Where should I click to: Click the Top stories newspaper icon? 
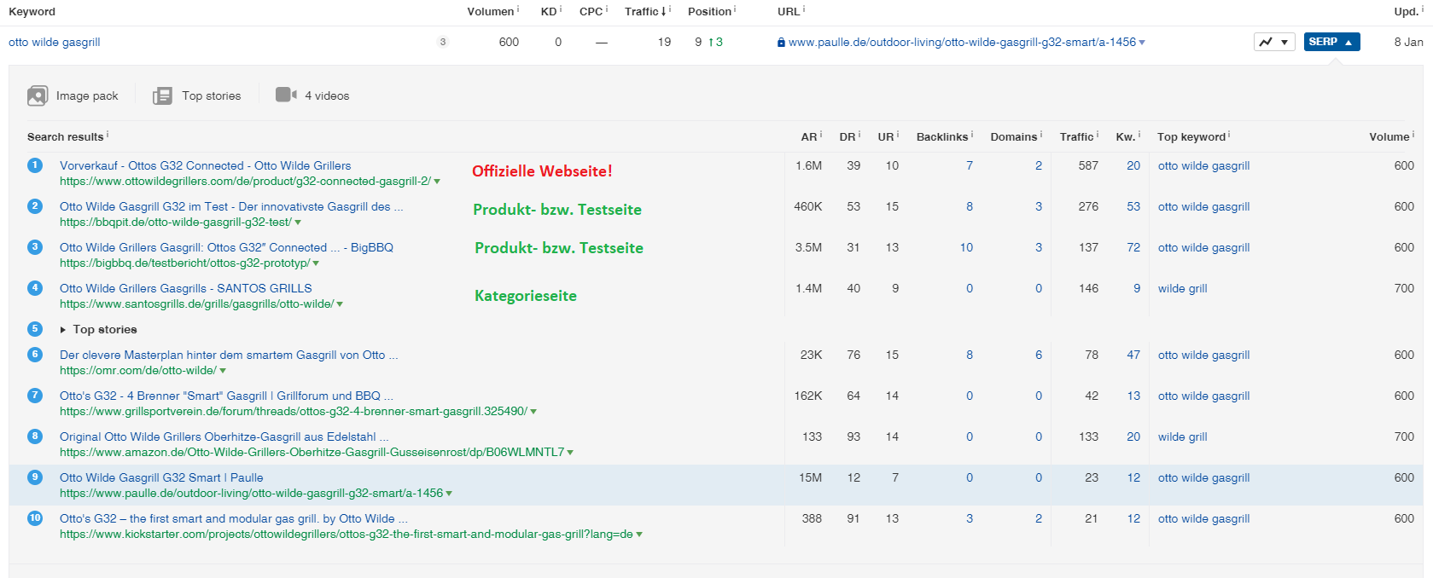pyautogui.click(x=162, y=95)
